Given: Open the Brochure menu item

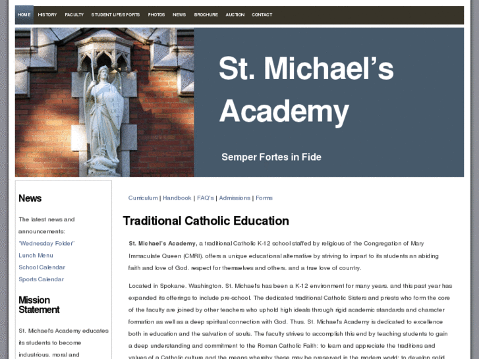Looking at the screenshot, I should (206, 14).
